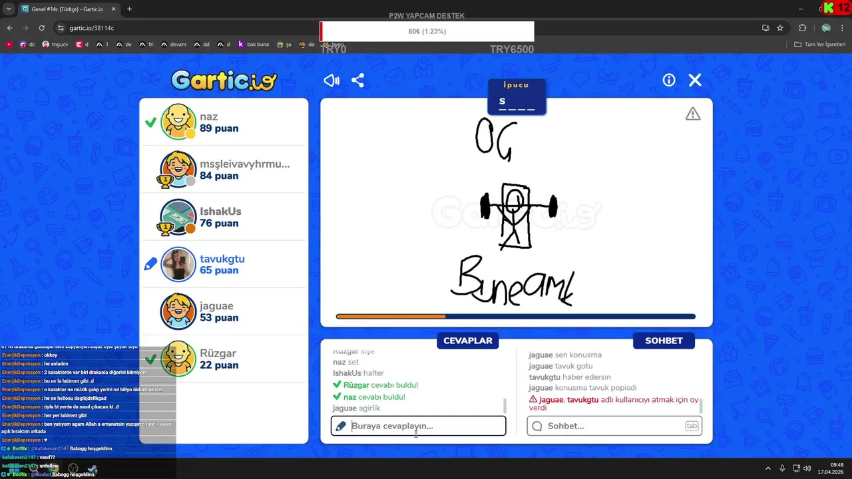Click the pencil icon in the answer field
This screenshot has height=479, width=852.
pos(341,426)
